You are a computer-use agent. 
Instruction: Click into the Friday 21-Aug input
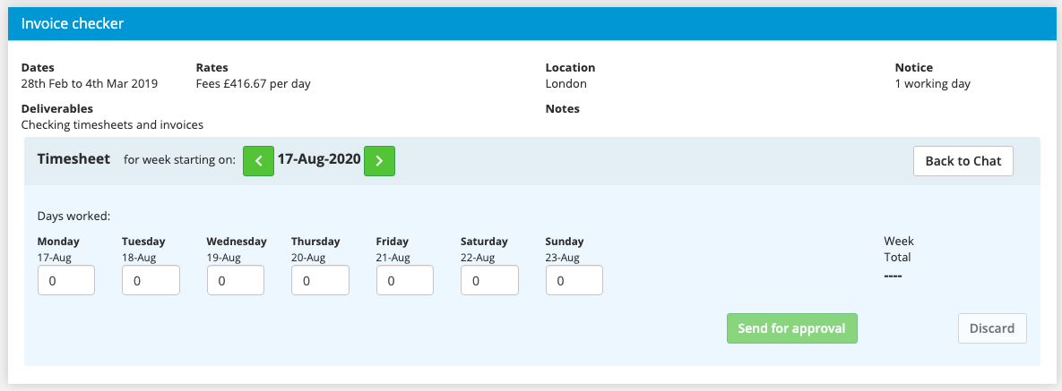[x=405, y=281]
